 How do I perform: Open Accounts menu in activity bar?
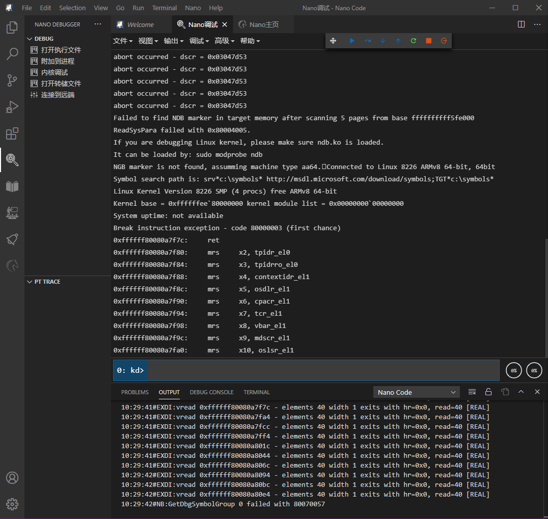[12, 478]
